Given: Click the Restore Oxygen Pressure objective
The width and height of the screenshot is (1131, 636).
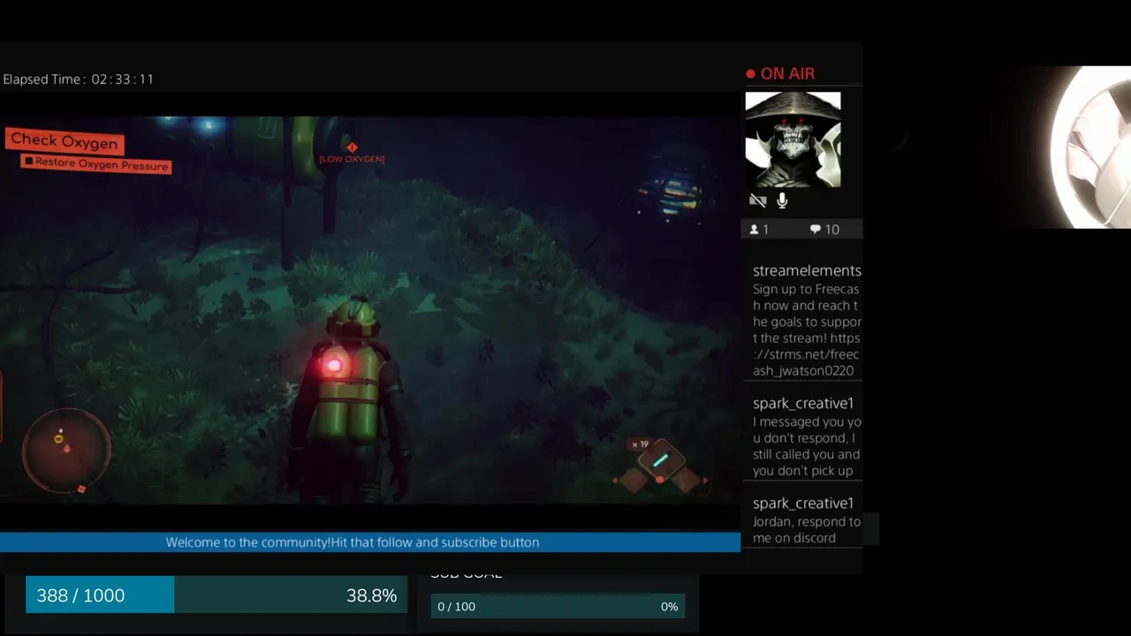Looking at the screenshot, I should (x=95, y=163).
